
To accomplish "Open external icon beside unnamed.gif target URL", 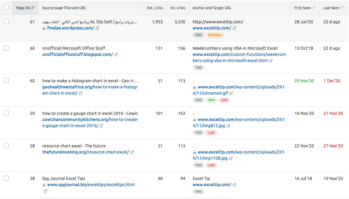I will (x=231, y=93).
